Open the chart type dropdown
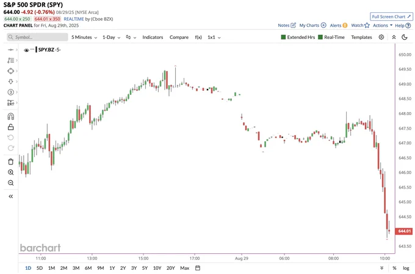 131,37
